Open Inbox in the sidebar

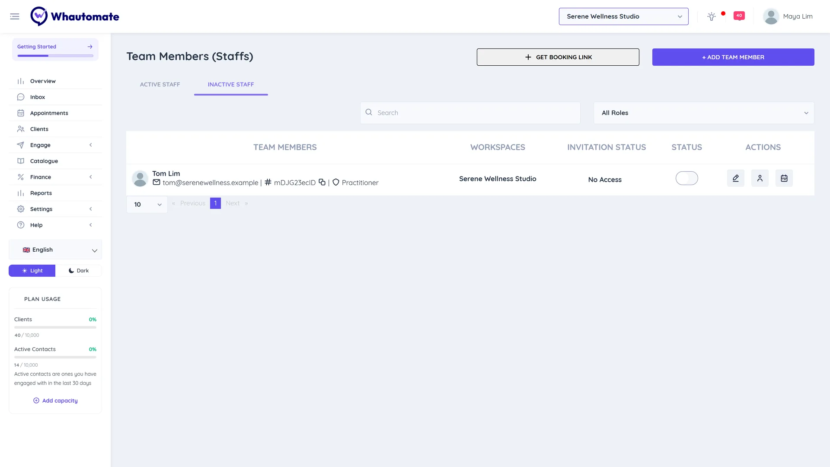tap(55, 97)
